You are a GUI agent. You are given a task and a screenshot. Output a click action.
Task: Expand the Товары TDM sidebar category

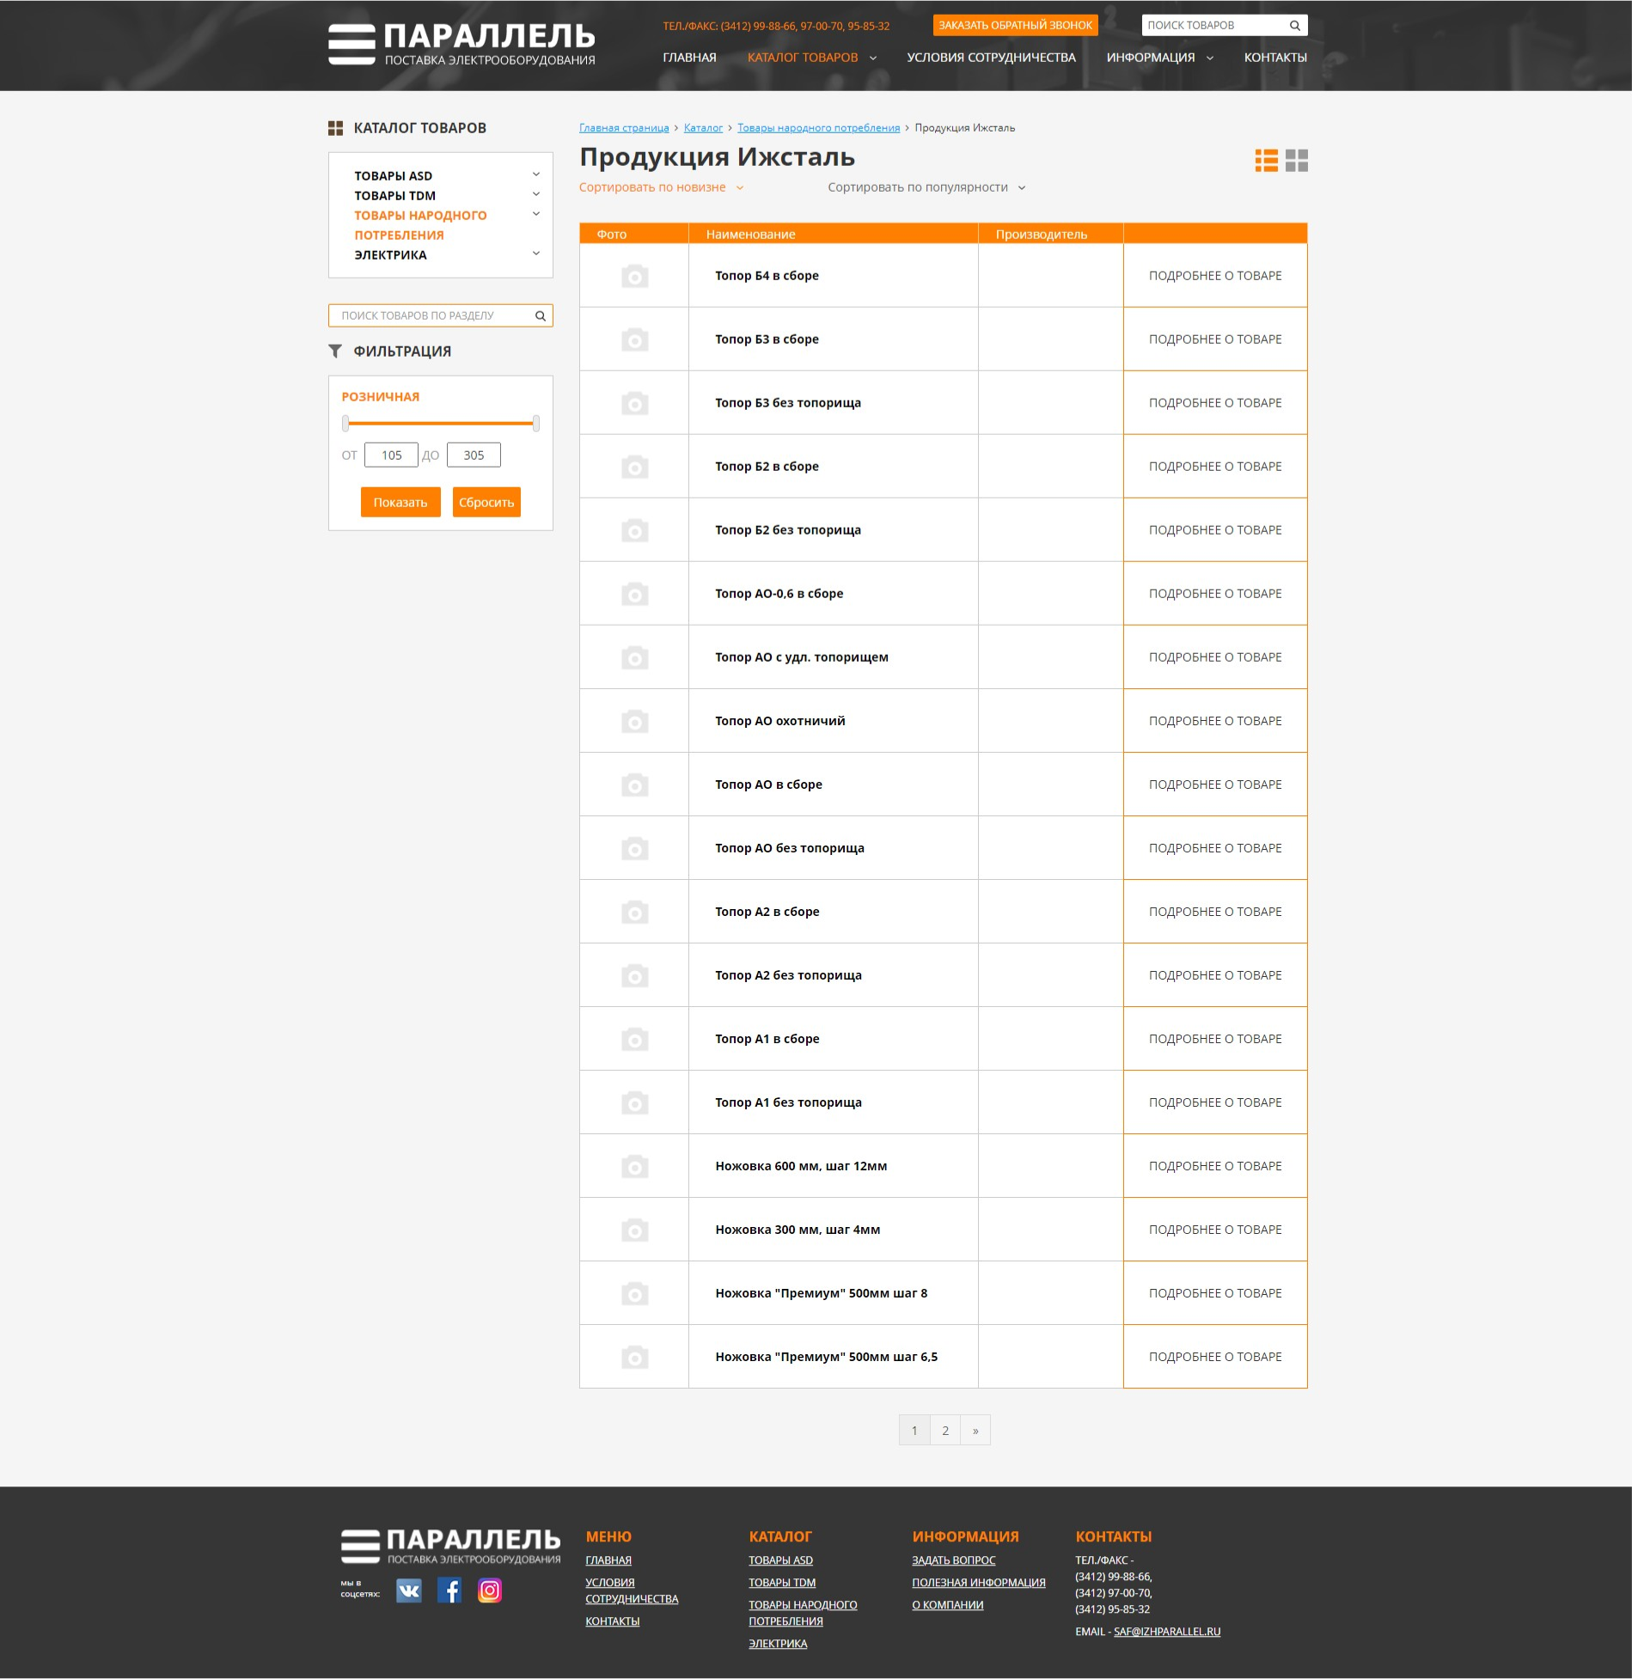click(x=536, y=194)
